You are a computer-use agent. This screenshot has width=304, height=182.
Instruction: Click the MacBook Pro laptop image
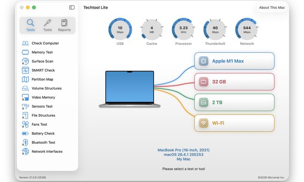130,89
